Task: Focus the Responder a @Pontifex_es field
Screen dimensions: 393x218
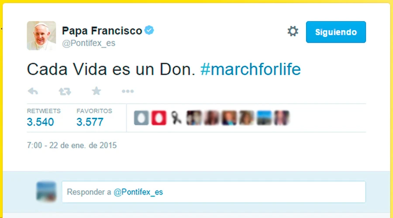Action: click(214, 192)
